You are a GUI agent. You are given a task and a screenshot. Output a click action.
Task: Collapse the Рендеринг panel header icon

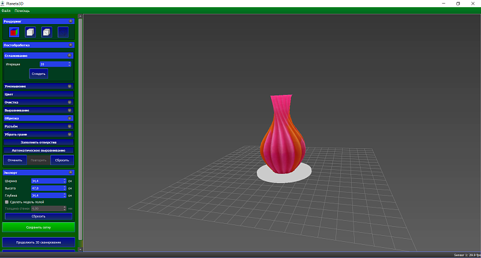pos(70,21)
